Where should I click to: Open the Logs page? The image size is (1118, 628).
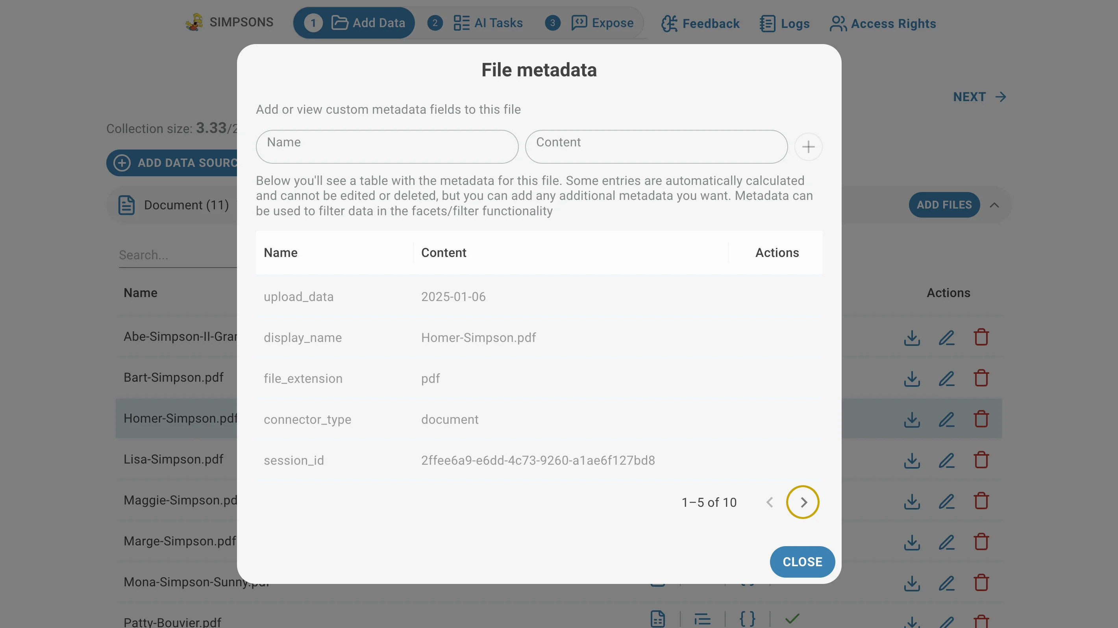pyautogui.click(x=785, y=24)
